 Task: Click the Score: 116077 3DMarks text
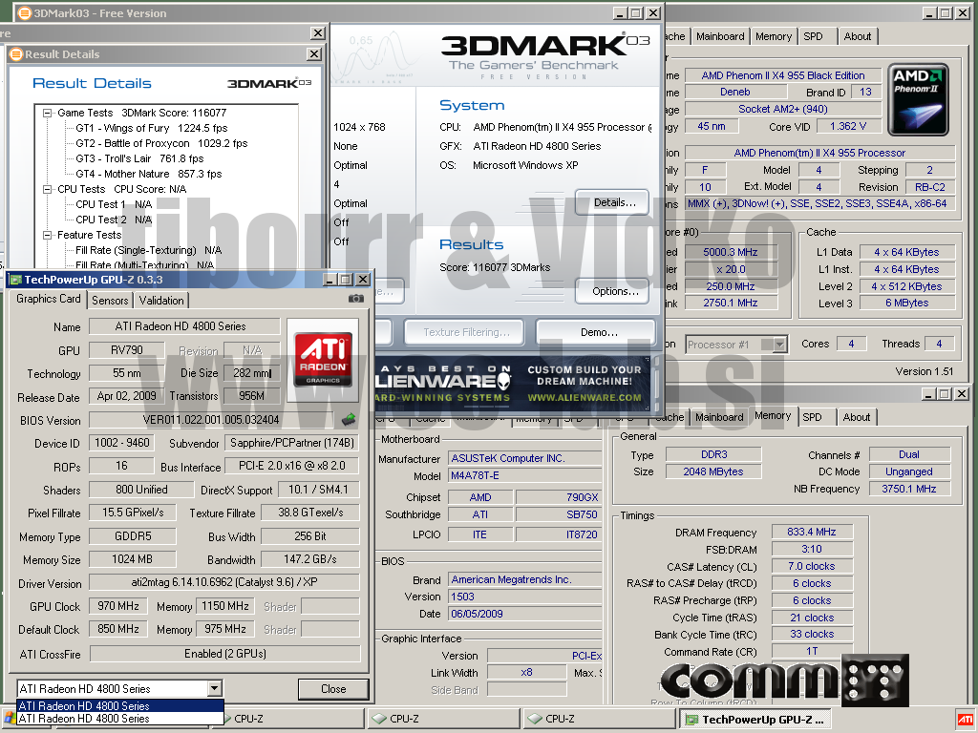pyautogui.click(x=495, y=267)
